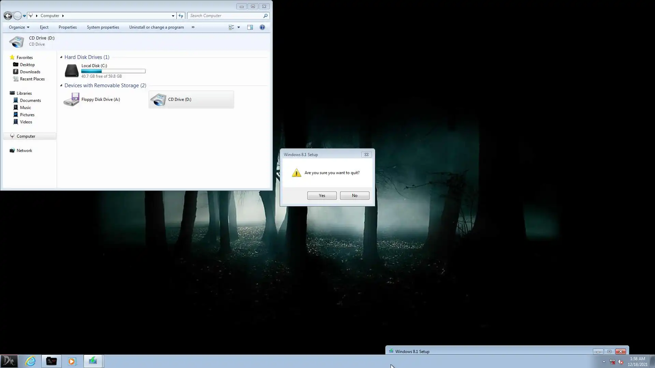Show the hidden toolbar commands chevron
This screenshot has width=655, height=368.
click(x=193, y=27)
